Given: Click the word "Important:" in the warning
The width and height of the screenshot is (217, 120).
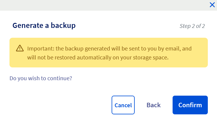Looking at the screenshot, I should click(38, 48).
